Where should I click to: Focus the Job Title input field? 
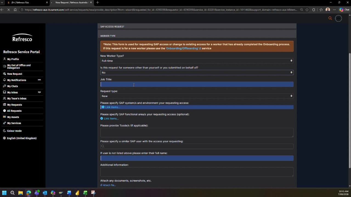coord(197,84)
